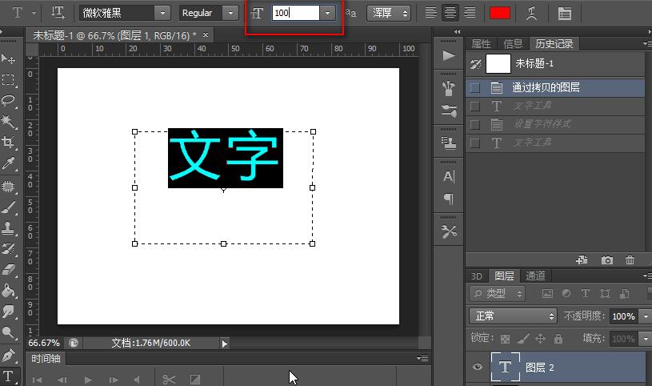Viewport: 652px width, 386px height.
Task: Select the Eraser tool
Action: point(9,270)
